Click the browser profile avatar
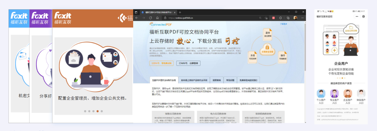The image size is (377, 131). coord(295,18)
